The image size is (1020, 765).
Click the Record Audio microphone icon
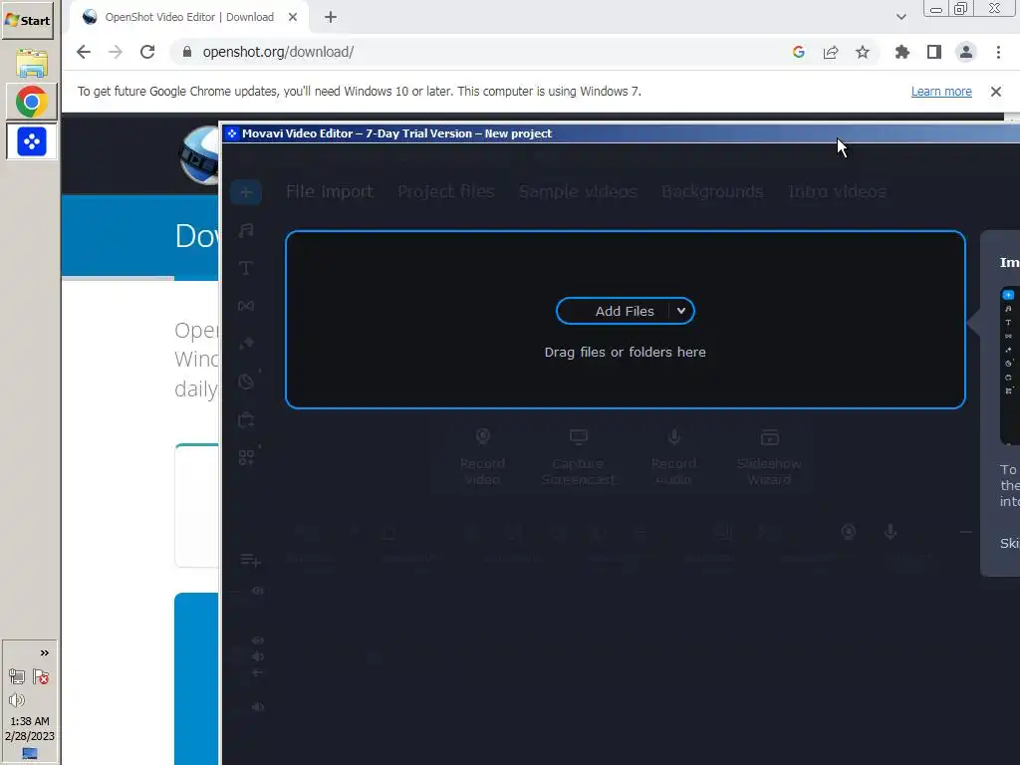click(x=674, y=436)
